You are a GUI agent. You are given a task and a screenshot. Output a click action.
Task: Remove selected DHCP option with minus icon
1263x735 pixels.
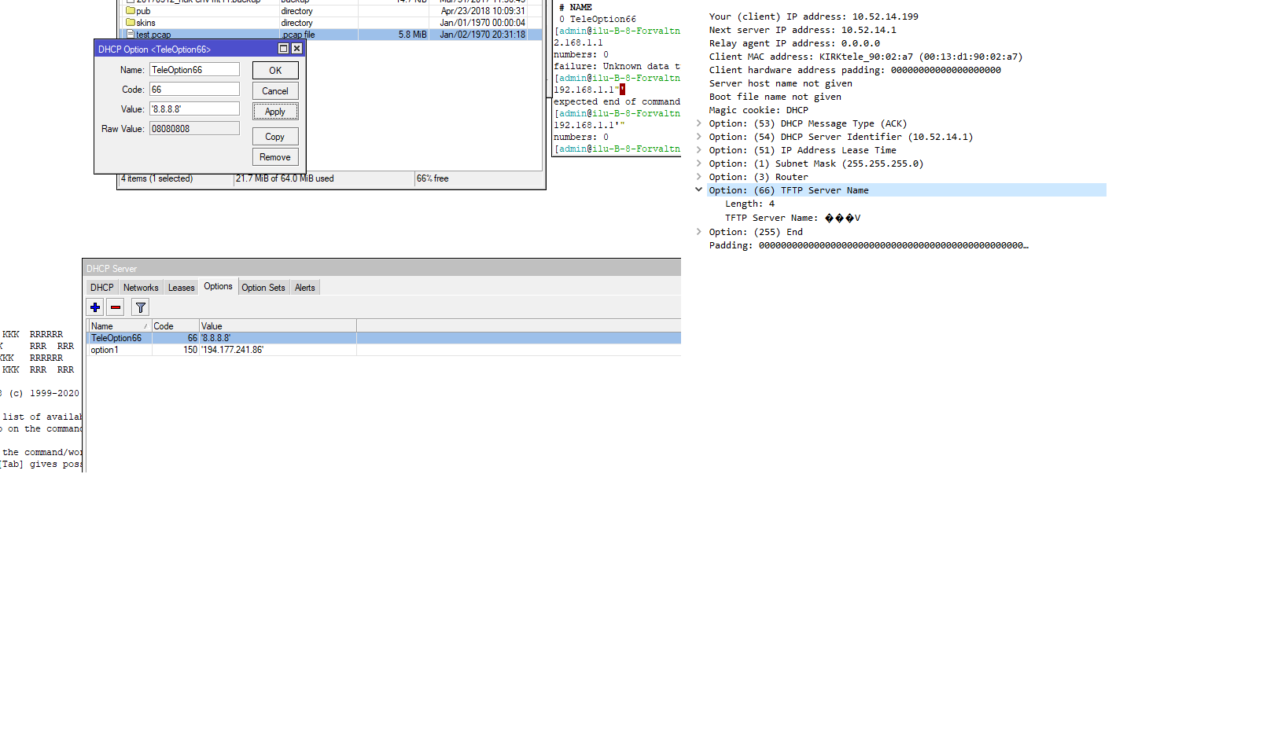click(116, 307)
